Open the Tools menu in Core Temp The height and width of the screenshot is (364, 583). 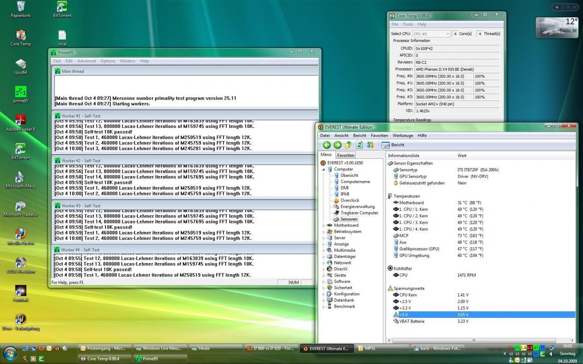408,24
